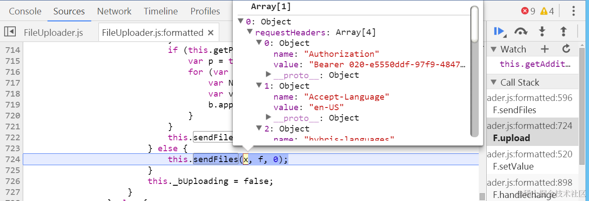
Task: Open the DevTools three-dot menu
Action: (x=574, y=11)
